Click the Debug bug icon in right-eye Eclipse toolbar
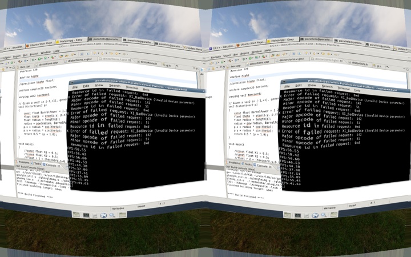This screenshot has height=257, width=411. pos(244,59)
